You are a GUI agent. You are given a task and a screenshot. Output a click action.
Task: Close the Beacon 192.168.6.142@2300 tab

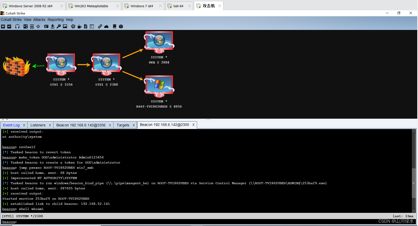[x=193, y=125]
